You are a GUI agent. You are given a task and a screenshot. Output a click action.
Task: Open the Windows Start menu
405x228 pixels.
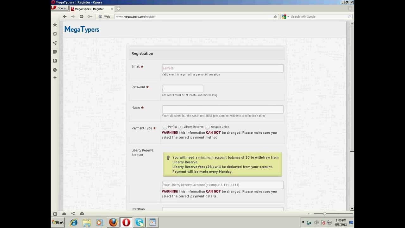coord(58,222)
